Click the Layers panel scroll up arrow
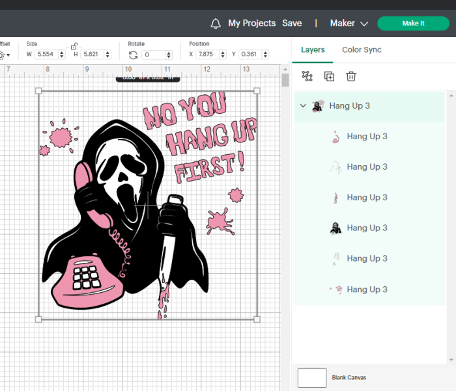Viewport: 456px width, 391px height. [x=451, y=96]
